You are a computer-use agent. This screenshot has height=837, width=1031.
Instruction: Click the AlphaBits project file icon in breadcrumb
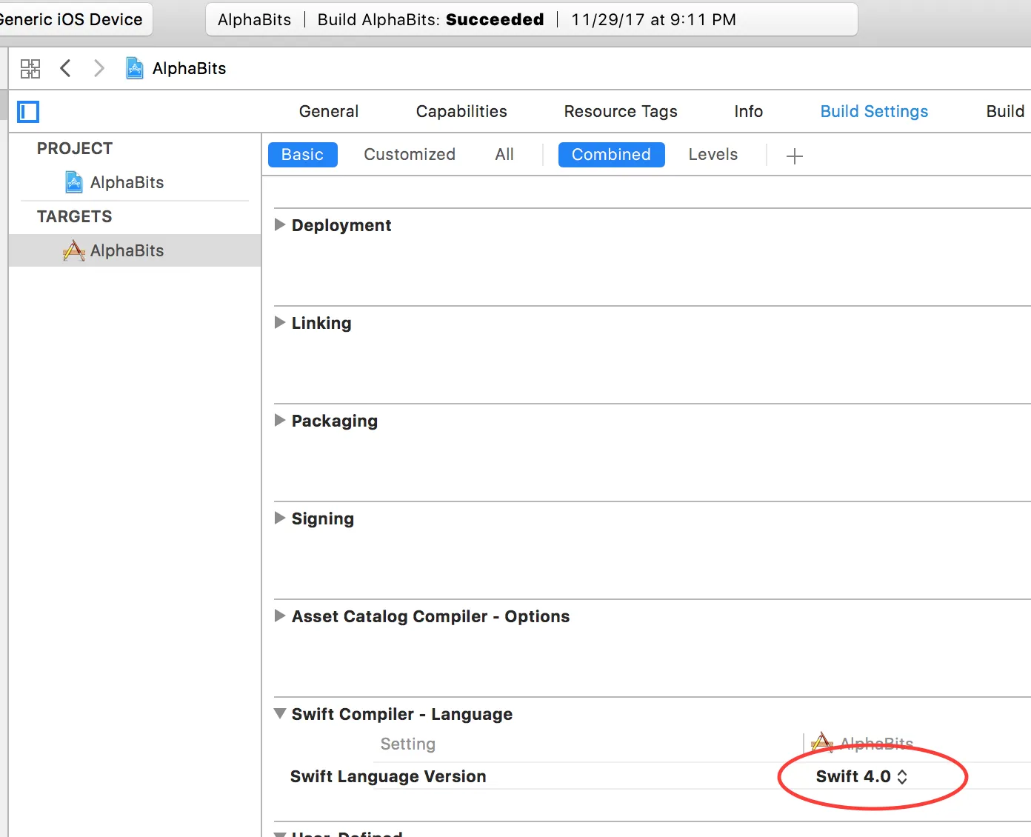pyautogui.click(x=135, y=68)
